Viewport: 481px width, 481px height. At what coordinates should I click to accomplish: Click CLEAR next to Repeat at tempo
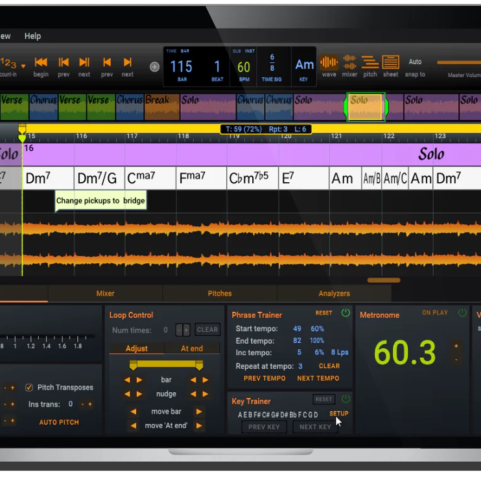point(329,366)
